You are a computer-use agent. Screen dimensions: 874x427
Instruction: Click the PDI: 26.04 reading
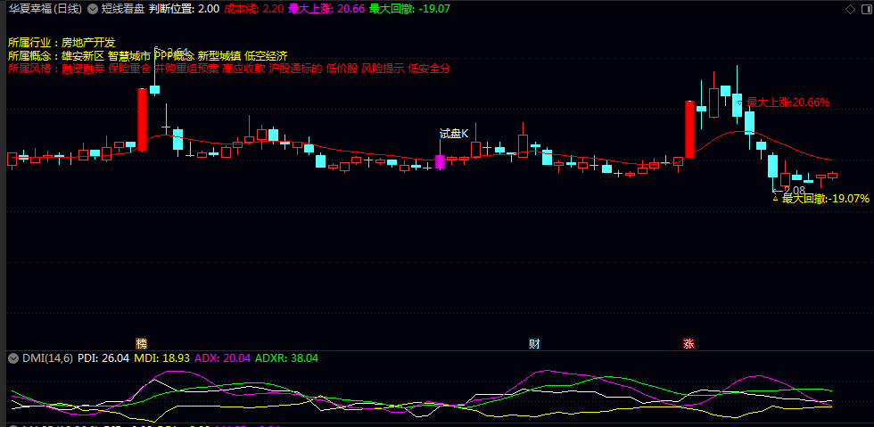103,358
